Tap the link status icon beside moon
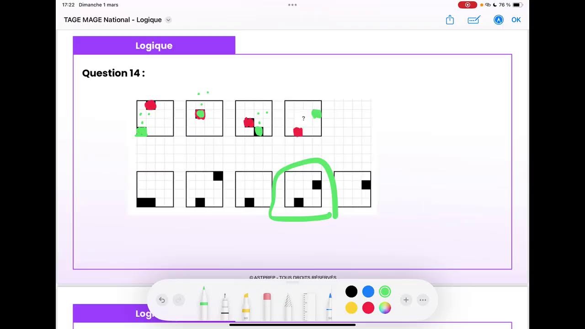The height and width of the screenshot is (329, 585). [488, 5]
